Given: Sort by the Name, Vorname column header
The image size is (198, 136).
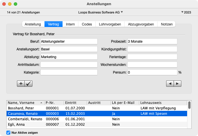Looking at the screenshot, I should (24, 103).
